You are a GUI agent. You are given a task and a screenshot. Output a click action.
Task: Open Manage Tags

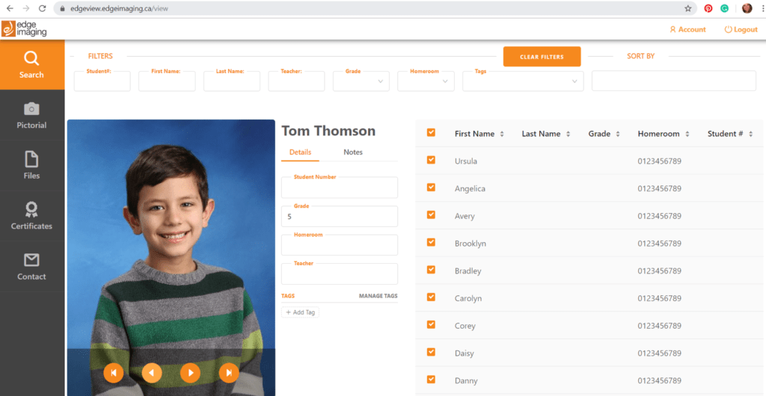click(378, 296)
